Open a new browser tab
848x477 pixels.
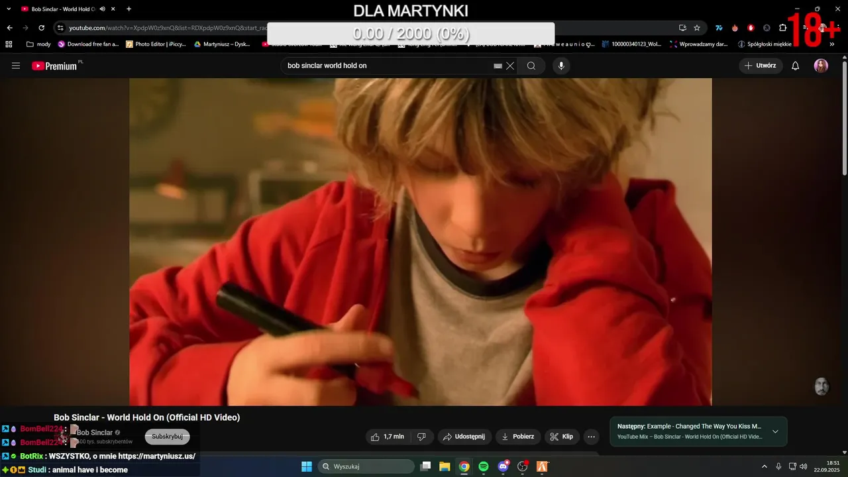point(129,9)
